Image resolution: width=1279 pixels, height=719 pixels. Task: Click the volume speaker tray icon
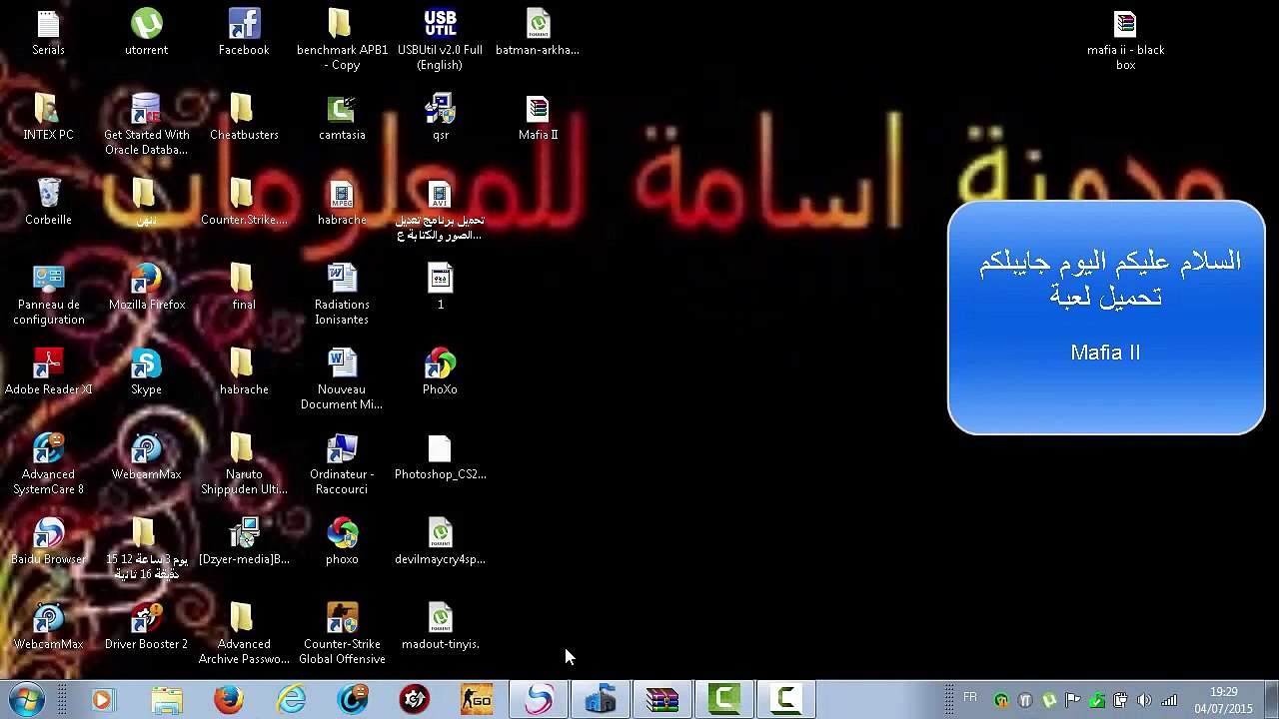click(x=1144, y=700)
